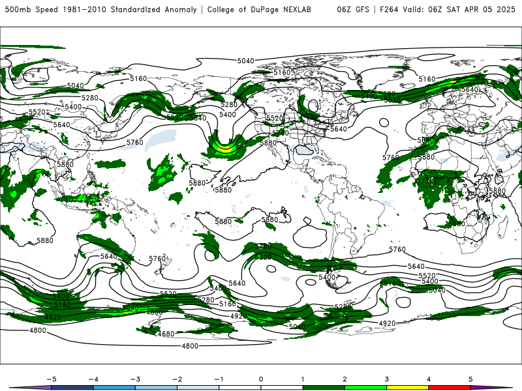Viewport: 522px width, 391px height.
Task: Select the light blue -3 to -2 colorbar segment
Action: (x=156, y=388)
